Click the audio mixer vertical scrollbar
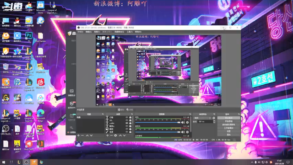The width and height of the screenshot is (293, 165). point(190,124)
